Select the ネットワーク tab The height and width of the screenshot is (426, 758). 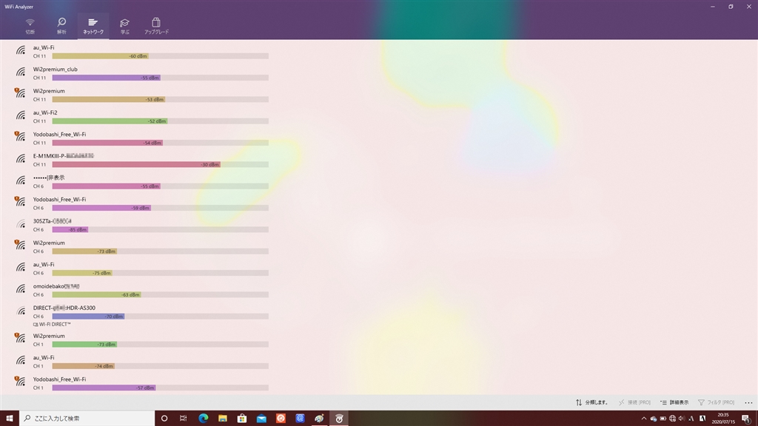tap(93, 26)
